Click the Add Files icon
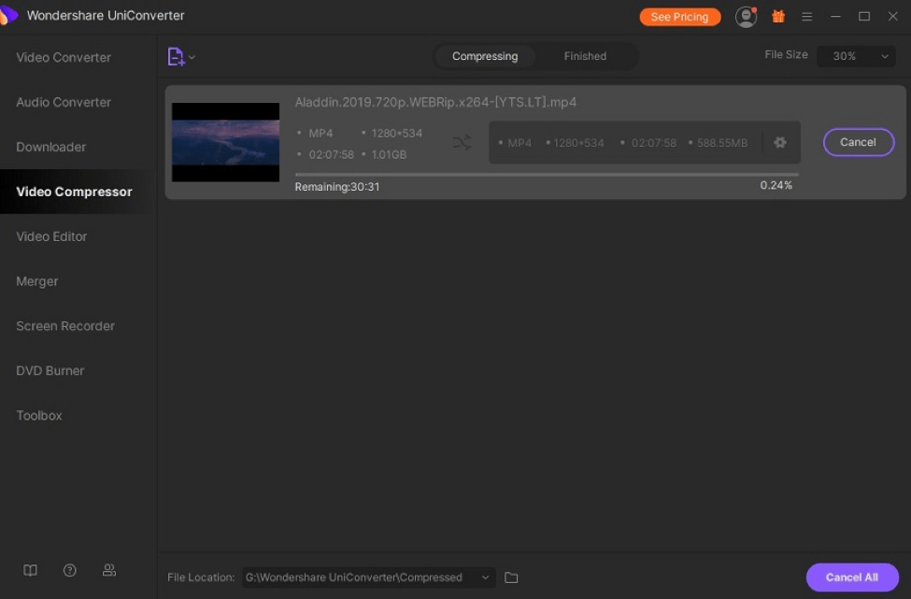The image size is (911, 599). click(x=176, y=56)
